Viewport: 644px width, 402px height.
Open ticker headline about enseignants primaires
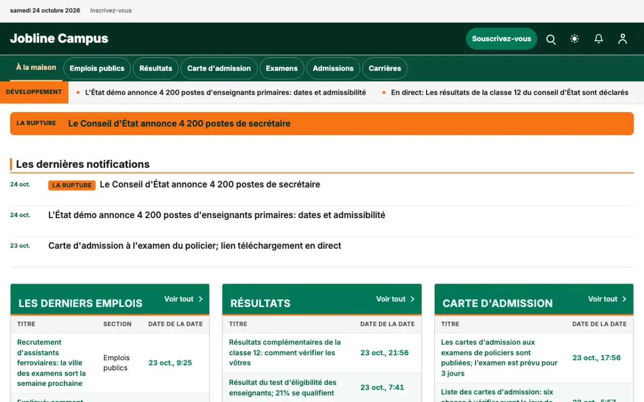[225, 92]
